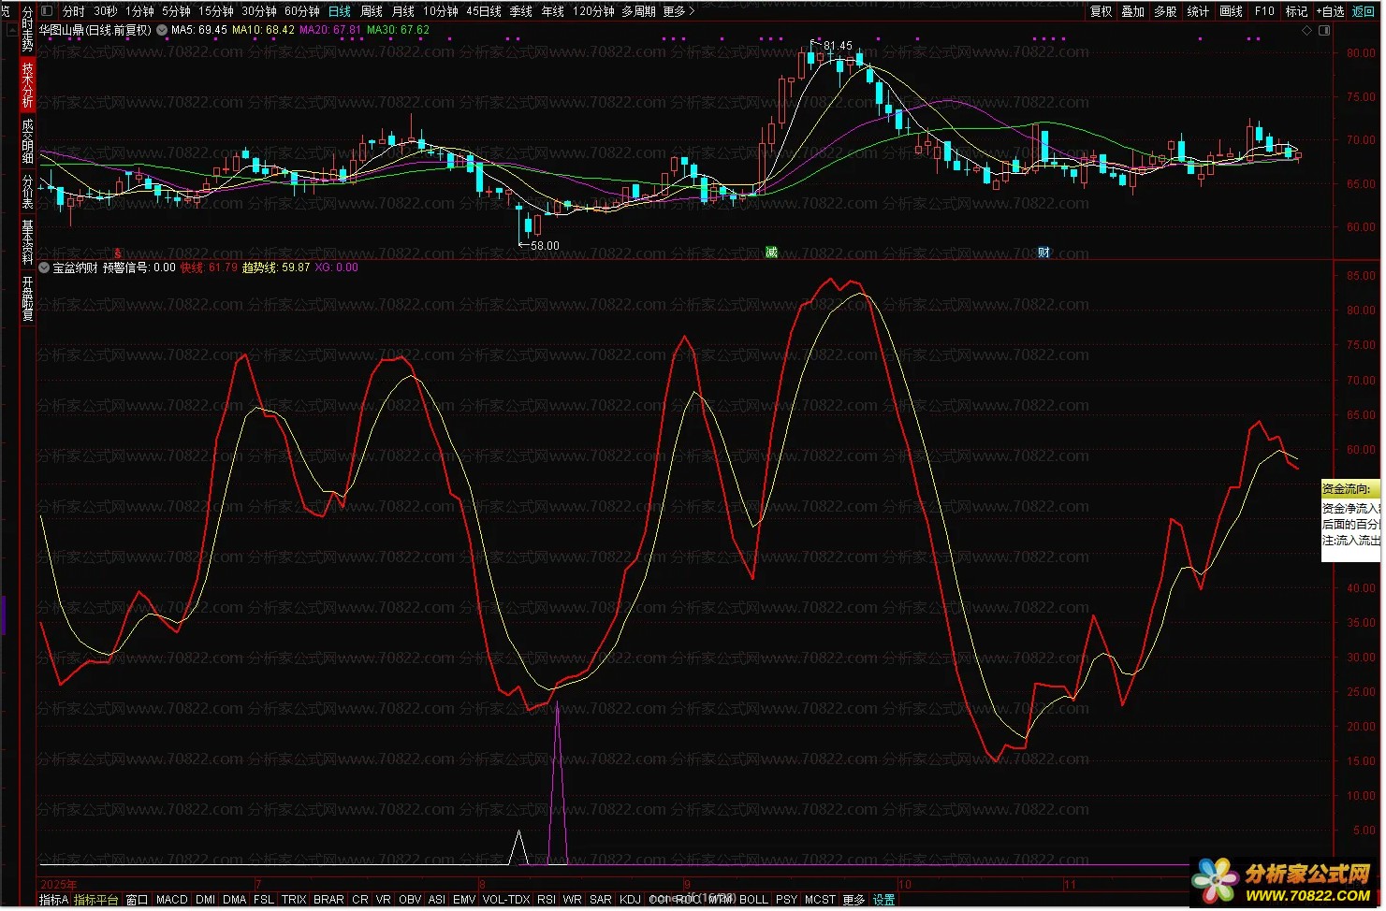Screen dimensions: 1386x911
Task: Select the MACD indicator tab
Action: [172, 900]
